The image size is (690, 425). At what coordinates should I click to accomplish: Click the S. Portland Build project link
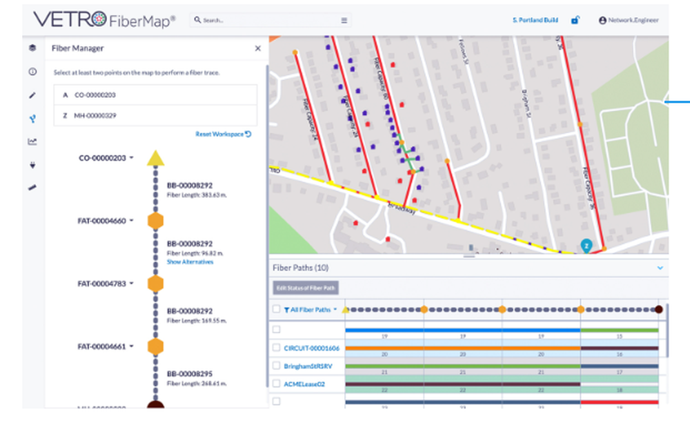click(x=535, y=20)
